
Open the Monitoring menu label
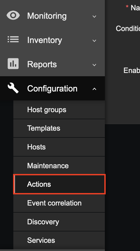pos(47,16)
